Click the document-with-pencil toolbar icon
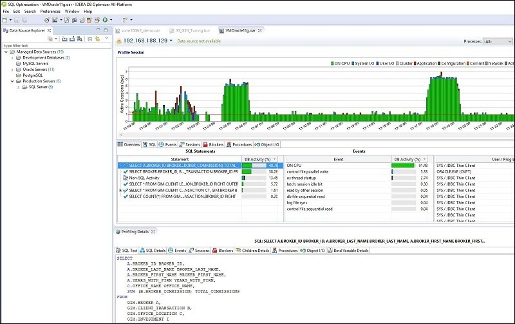Screen dimensions: 515x324 pos(67,20)
